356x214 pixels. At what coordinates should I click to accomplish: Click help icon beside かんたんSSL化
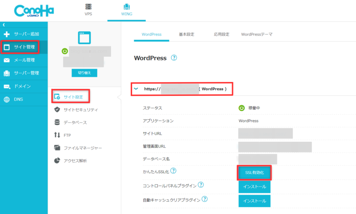[x=173, y=171]
